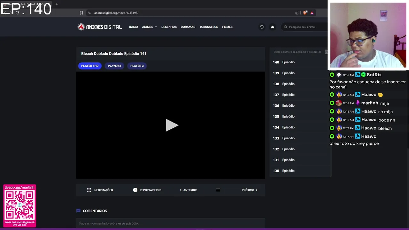This screenshot has width=409, height=230.
Task: Open the Filmes menu item
Action: [x=227, y=27]
